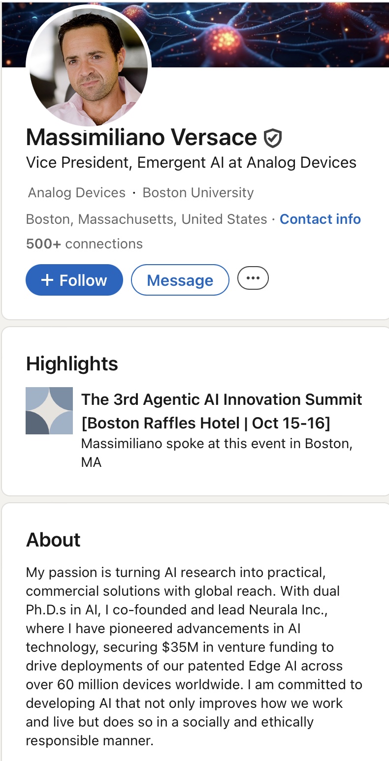Viewport: 389px width, 761px height.
Task: Click the Boston, Massachusetts location text
Action: [146, 219]
